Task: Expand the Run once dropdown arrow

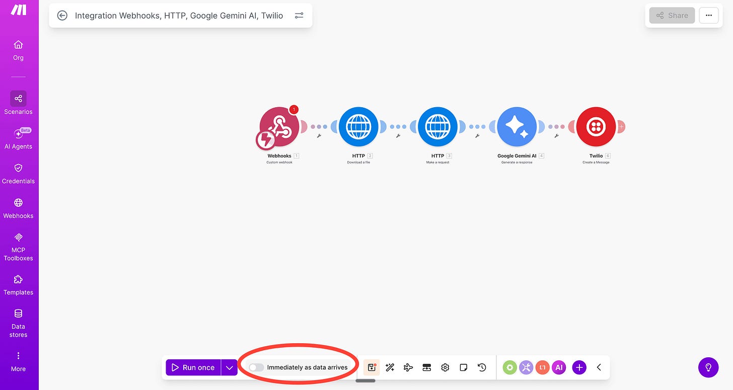Action: click(x=229, y=367)
